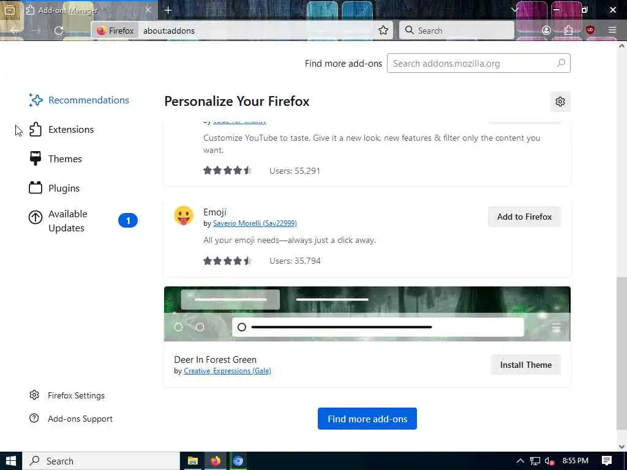The height and width of the screenshot is (470, 627).
Task: Open the Themes category
Action: tap(56, 159)
